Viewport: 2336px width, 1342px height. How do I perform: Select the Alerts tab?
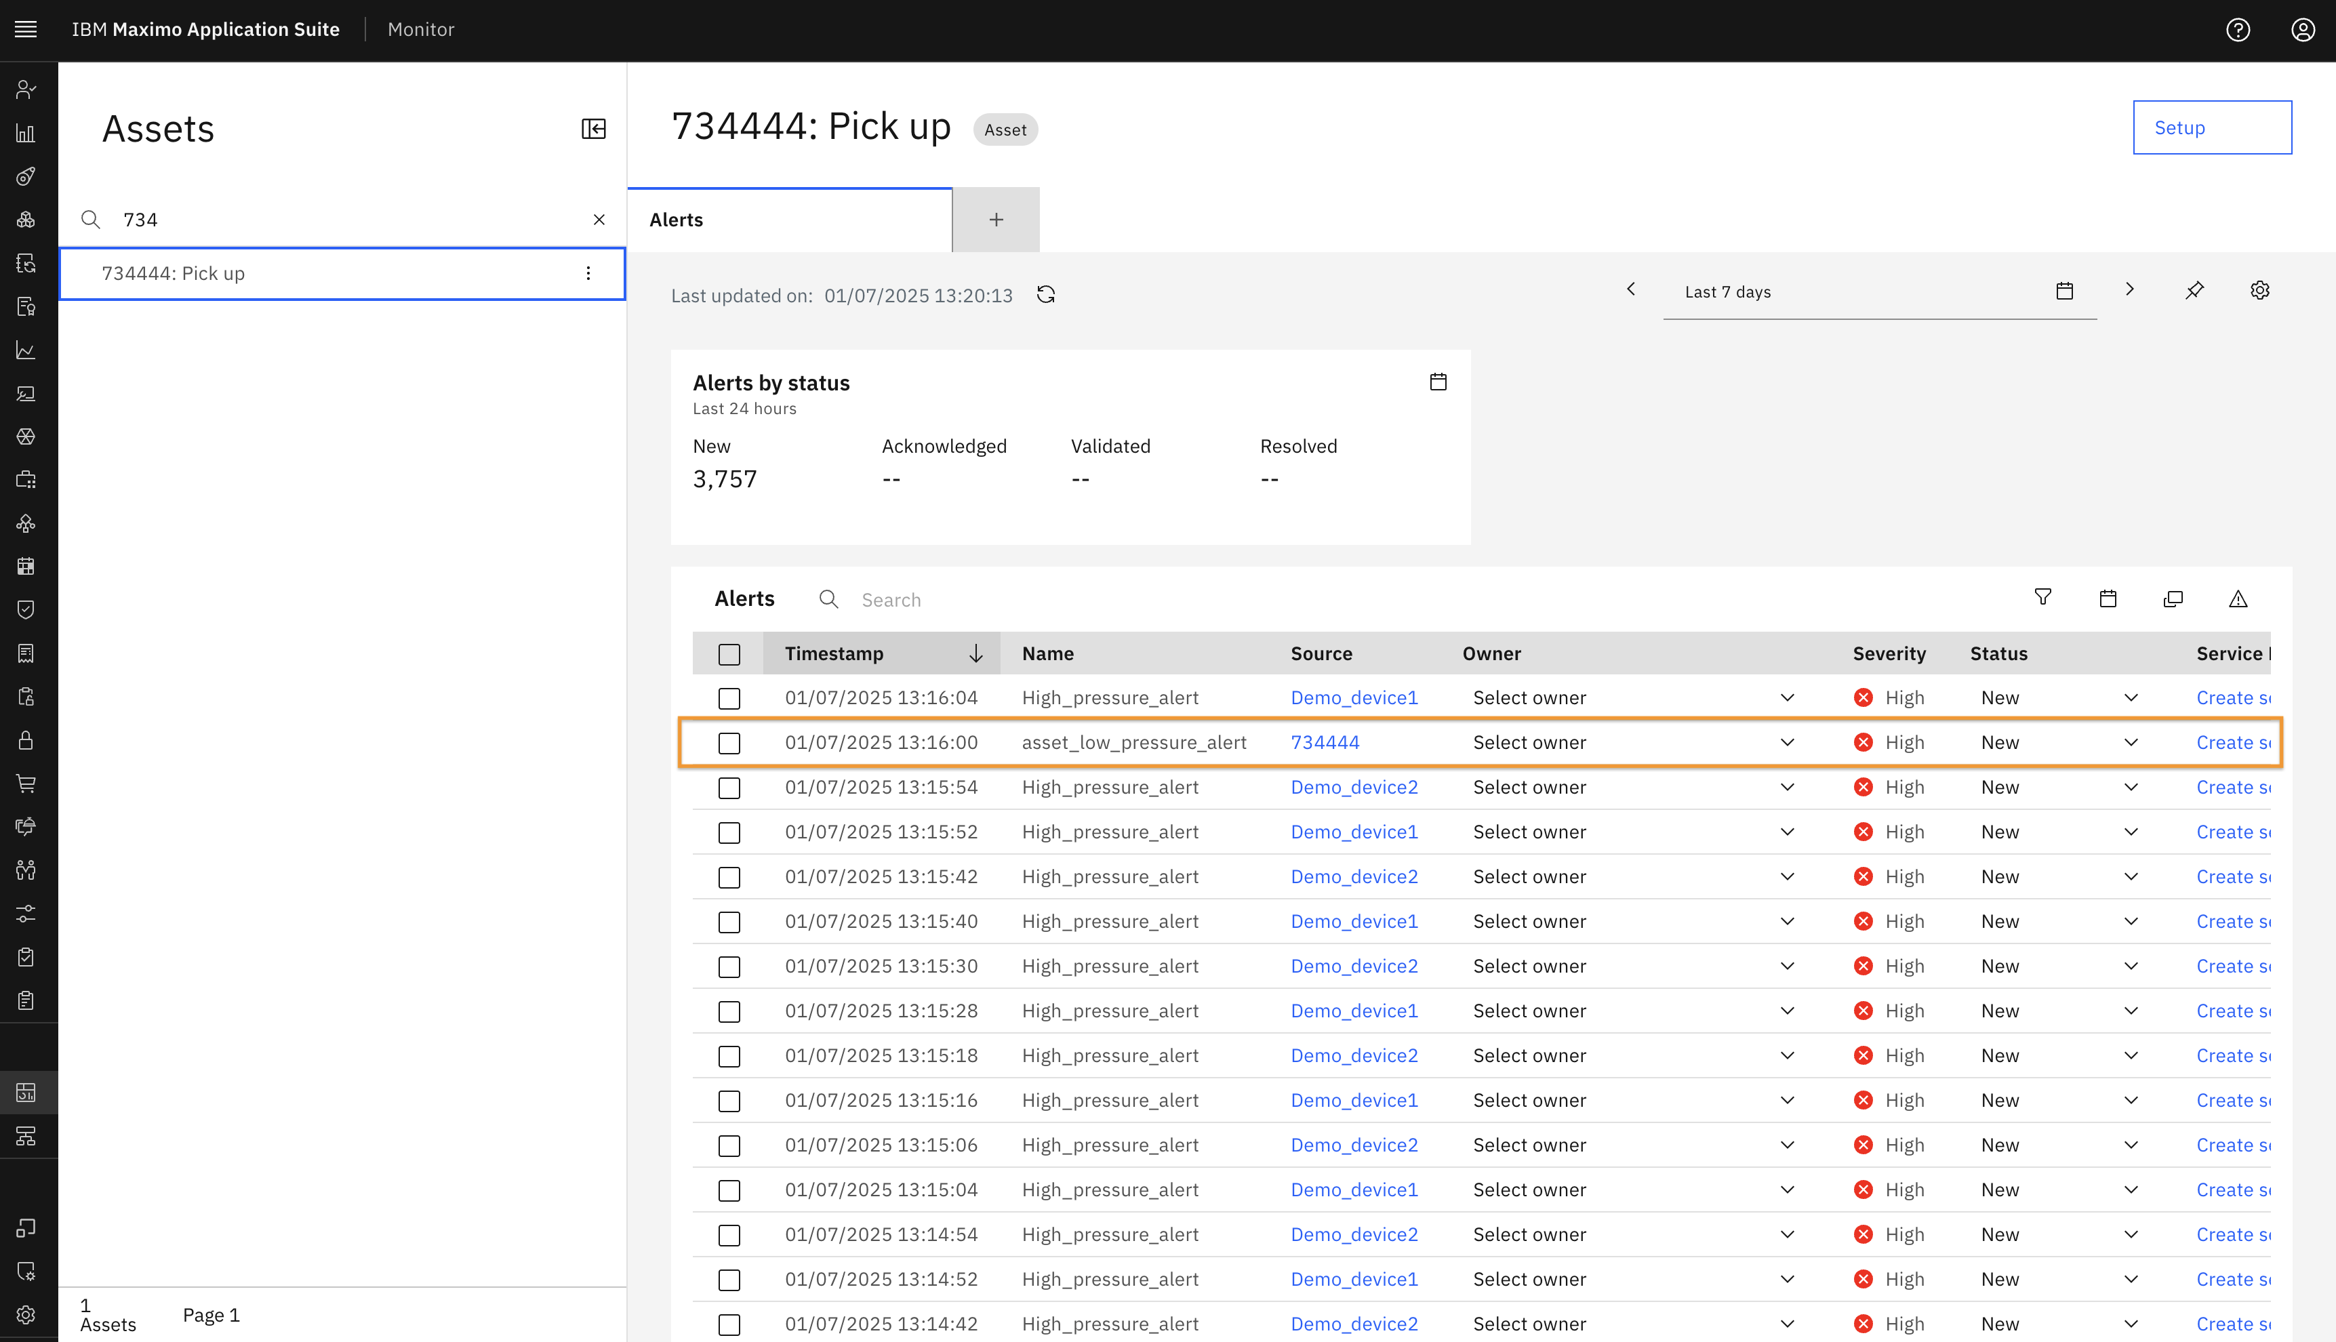click(790, 220)
